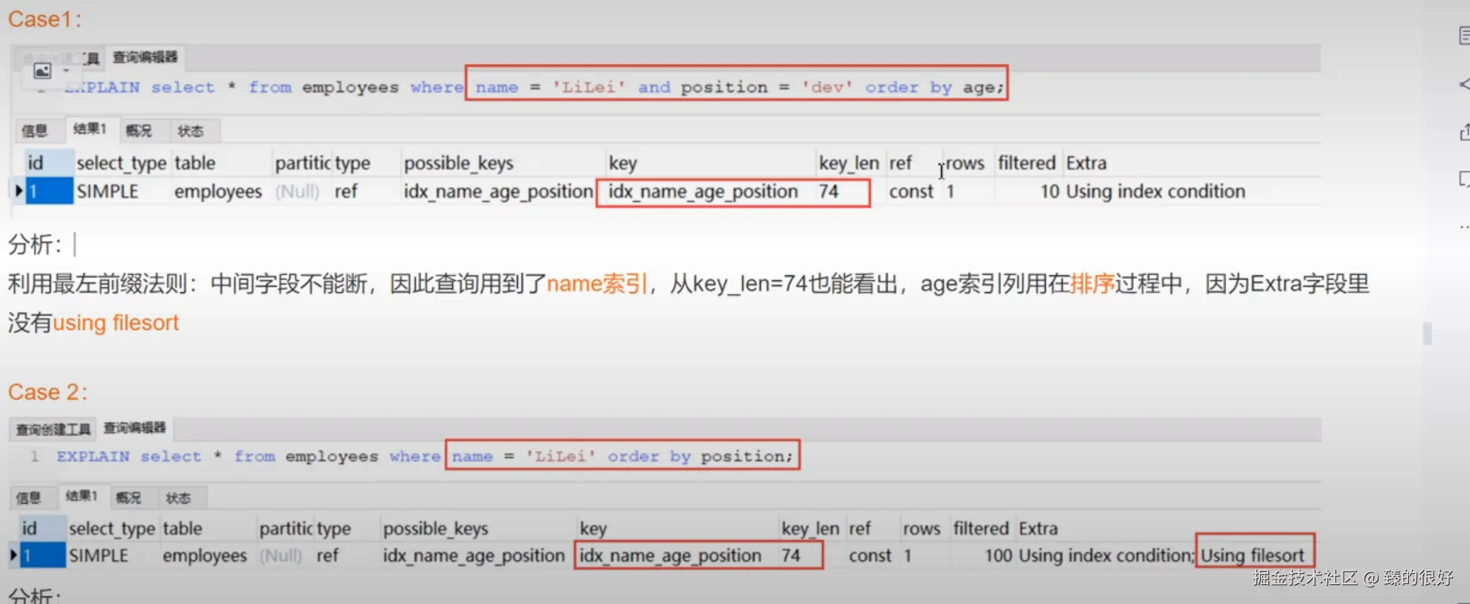Open the 信息 tab in Case1 results

click(x=34, y=131)
